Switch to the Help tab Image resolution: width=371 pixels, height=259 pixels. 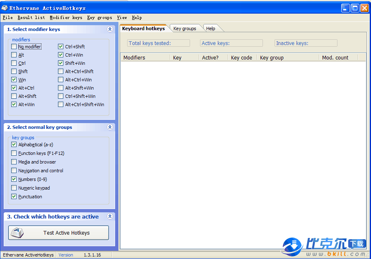coord(211,29)
